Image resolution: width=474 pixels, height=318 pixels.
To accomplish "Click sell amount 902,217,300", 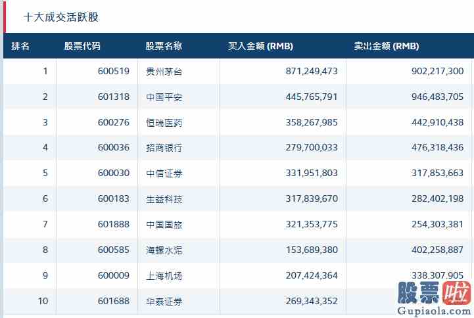I will [x=437, y=71].
